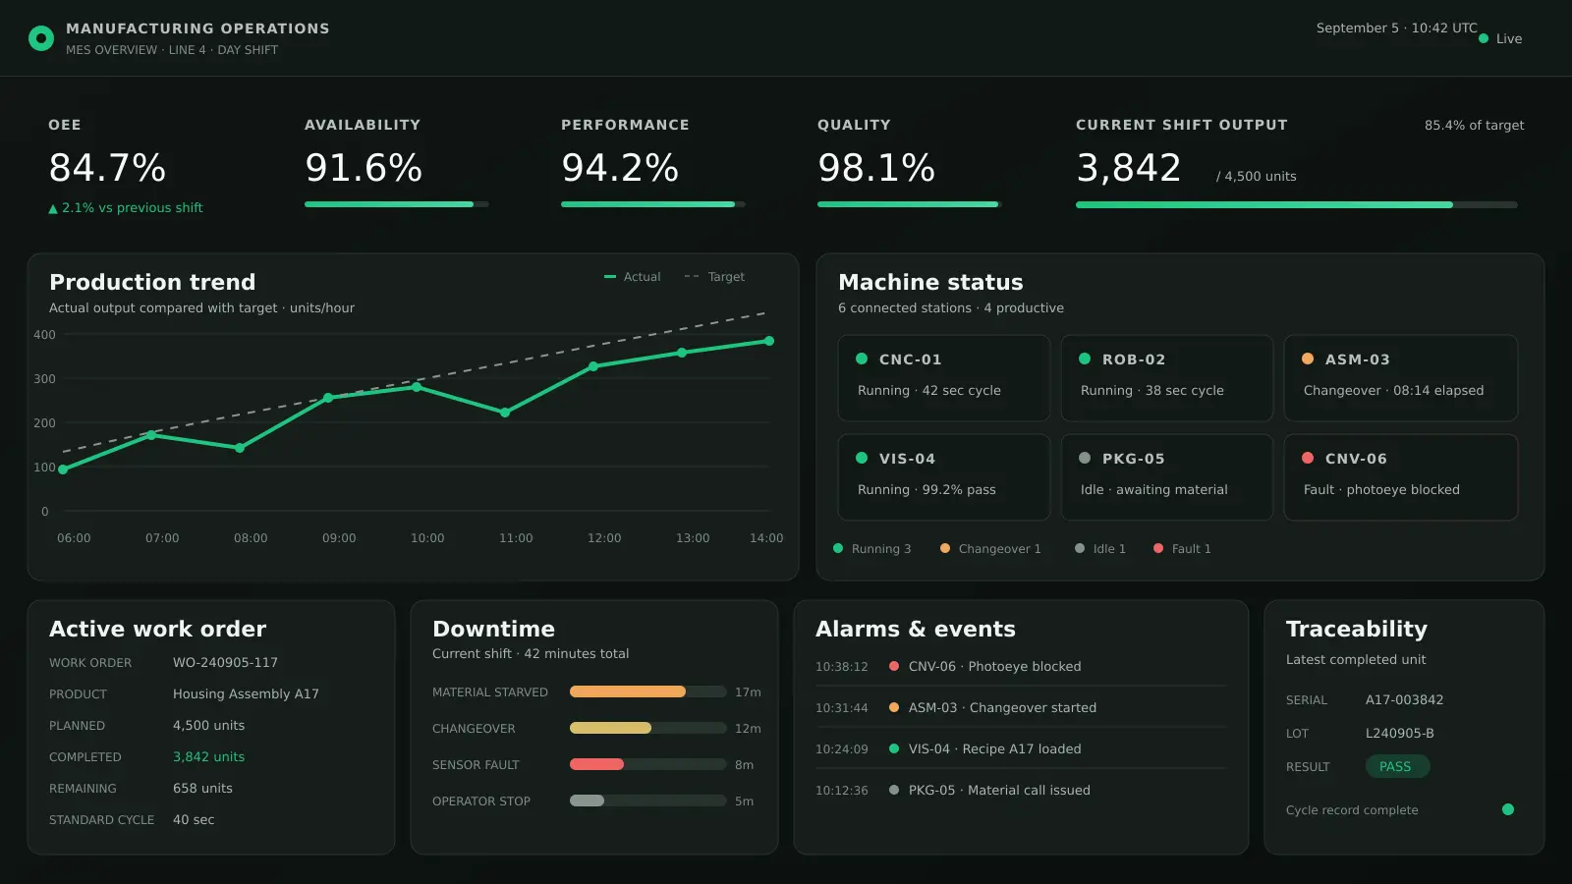
Task: Click the lot number "L240905-B"
Action: (1399, 733)
